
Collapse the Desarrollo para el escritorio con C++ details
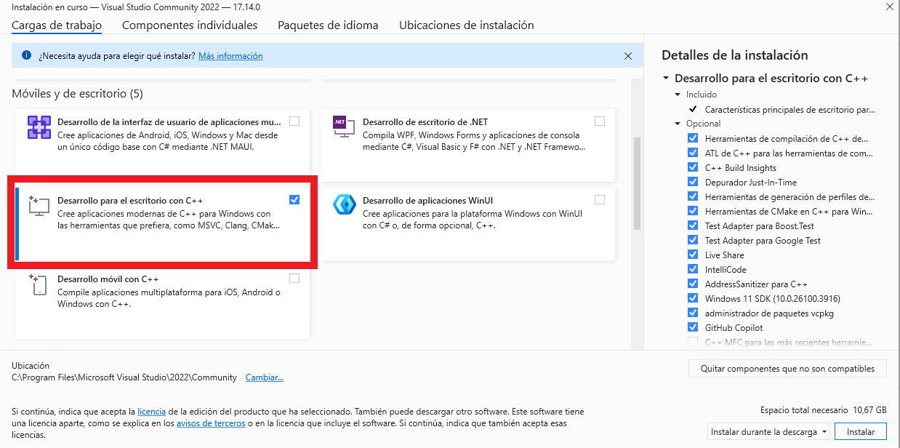coord(666,79)
